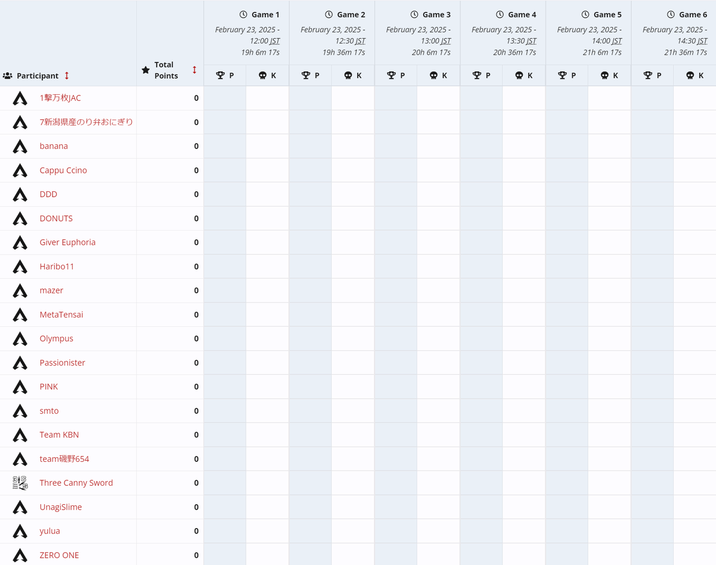Open team磯野654 link
The image size is (716, 565).
64,459
